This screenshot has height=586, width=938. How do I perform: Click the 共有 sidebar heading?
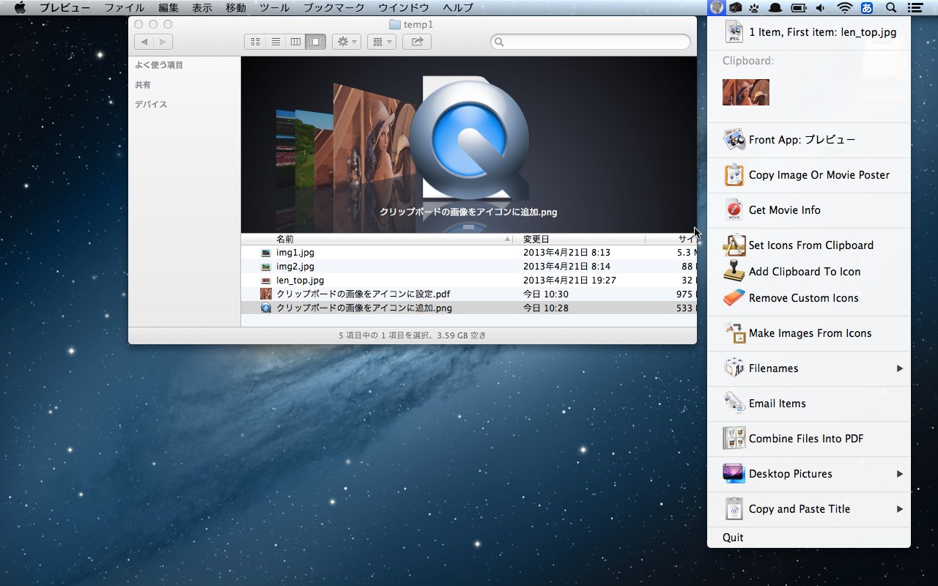click(x=143, y=85)
